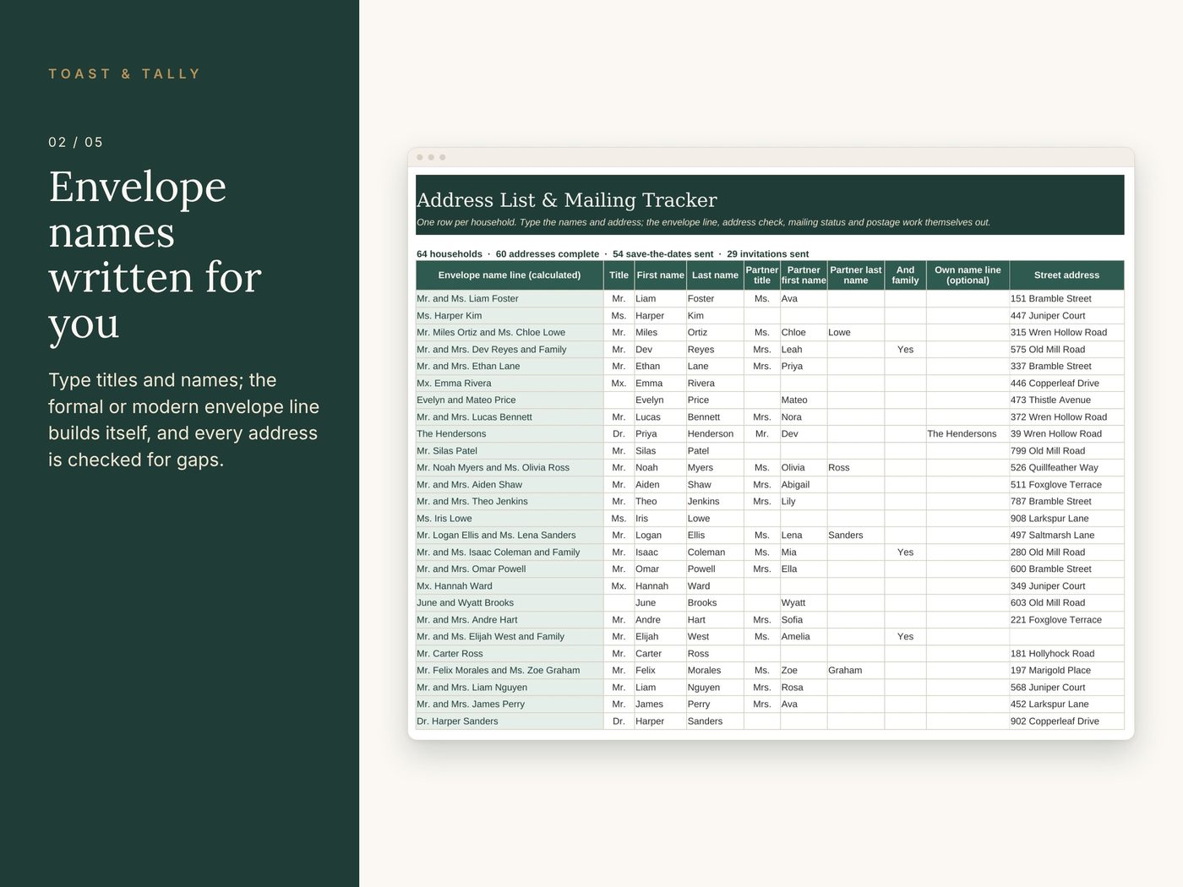The height and width of the screenshot is (887, 1183).
Task: Select 'Yes' in the Isaac Coleman row
Action: 905,552
